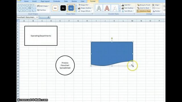Select column P header
This screenshot has height=102, width=182.
[159, 21]
